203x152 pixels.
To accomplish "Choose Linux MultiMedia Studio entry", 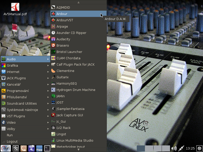I will 78,140.
